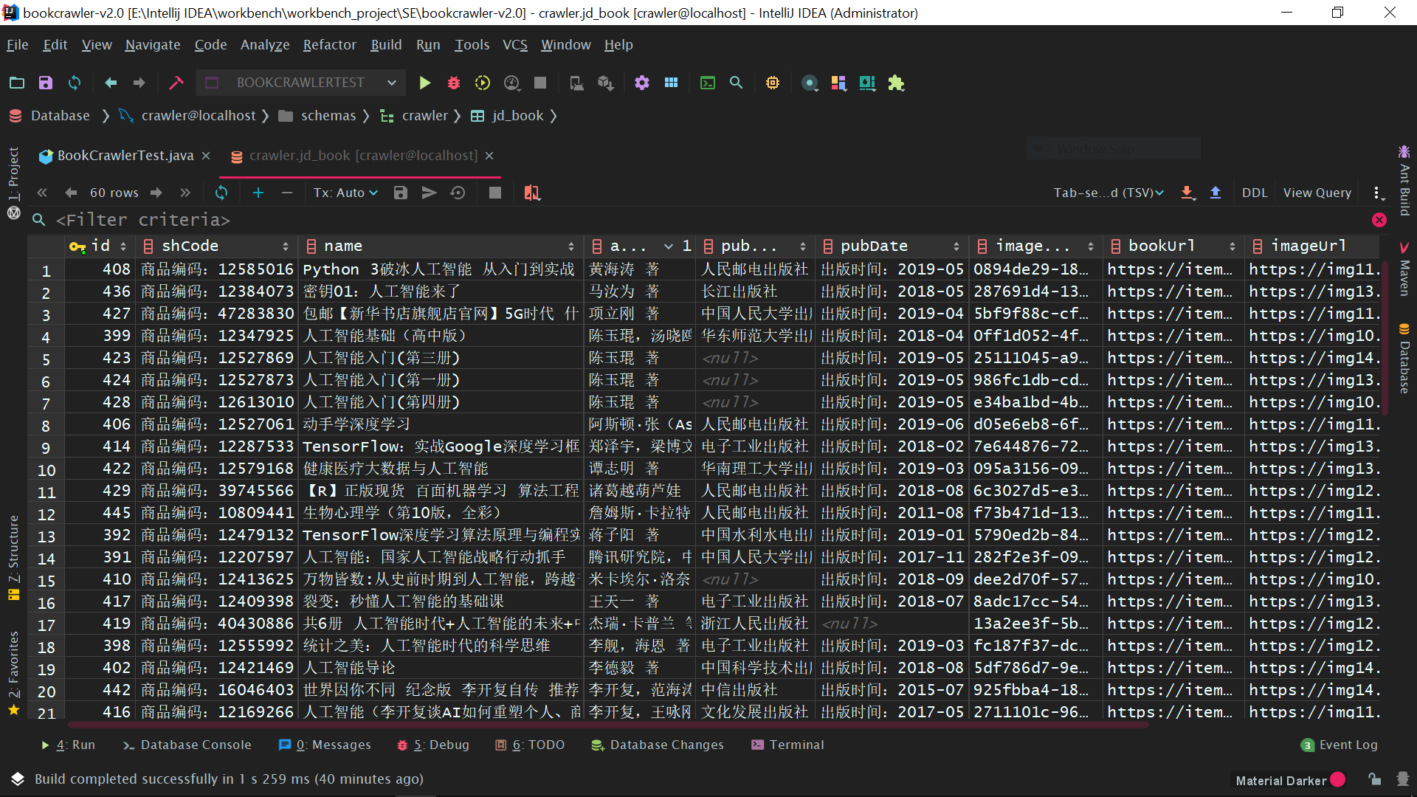
Task: Toggle sort order on the shCode column
Action: [x=285, y=246]
